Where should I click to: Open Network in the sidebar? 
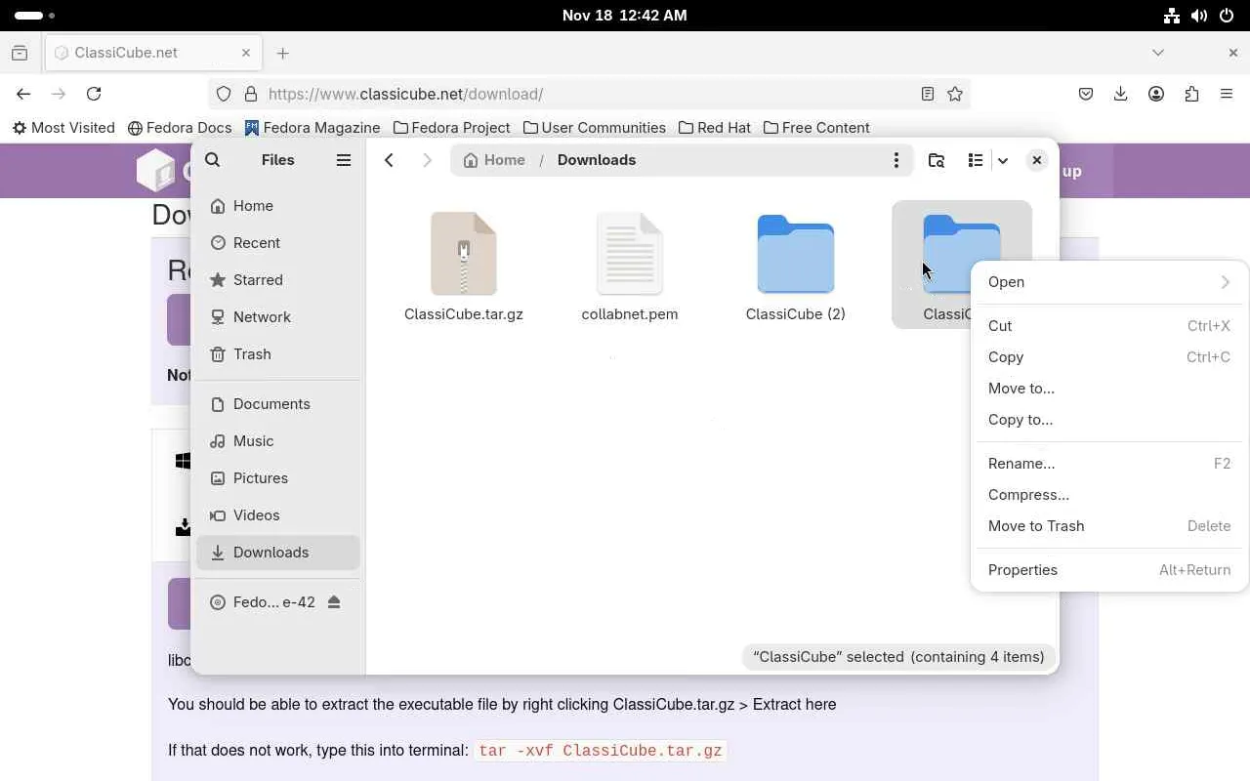278,317
